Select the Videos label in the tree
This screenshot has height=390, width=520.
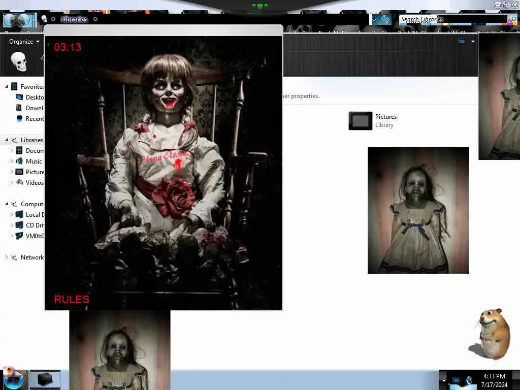coord(35,182)
